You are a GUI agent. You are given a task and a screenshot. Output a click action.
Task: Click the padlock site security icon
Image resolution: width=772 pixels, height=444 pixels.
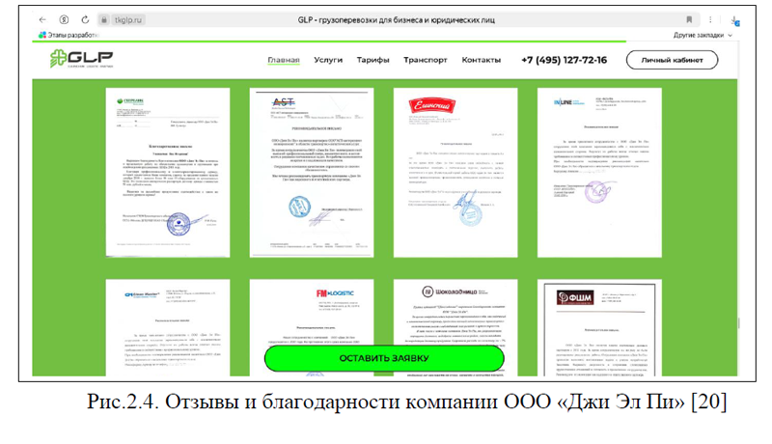pos(104,19)
